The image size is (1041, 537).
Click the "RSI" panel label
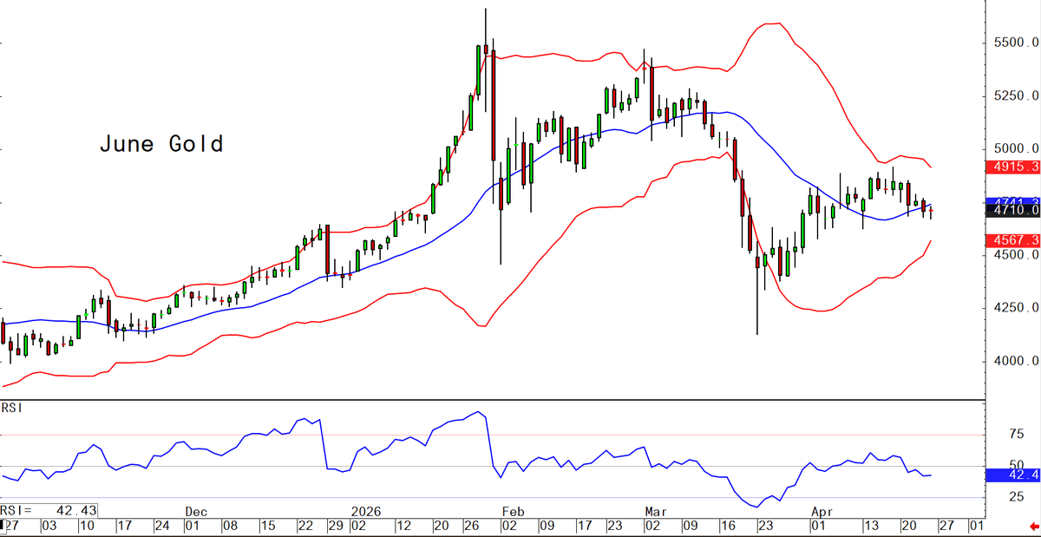click(12, 408)
